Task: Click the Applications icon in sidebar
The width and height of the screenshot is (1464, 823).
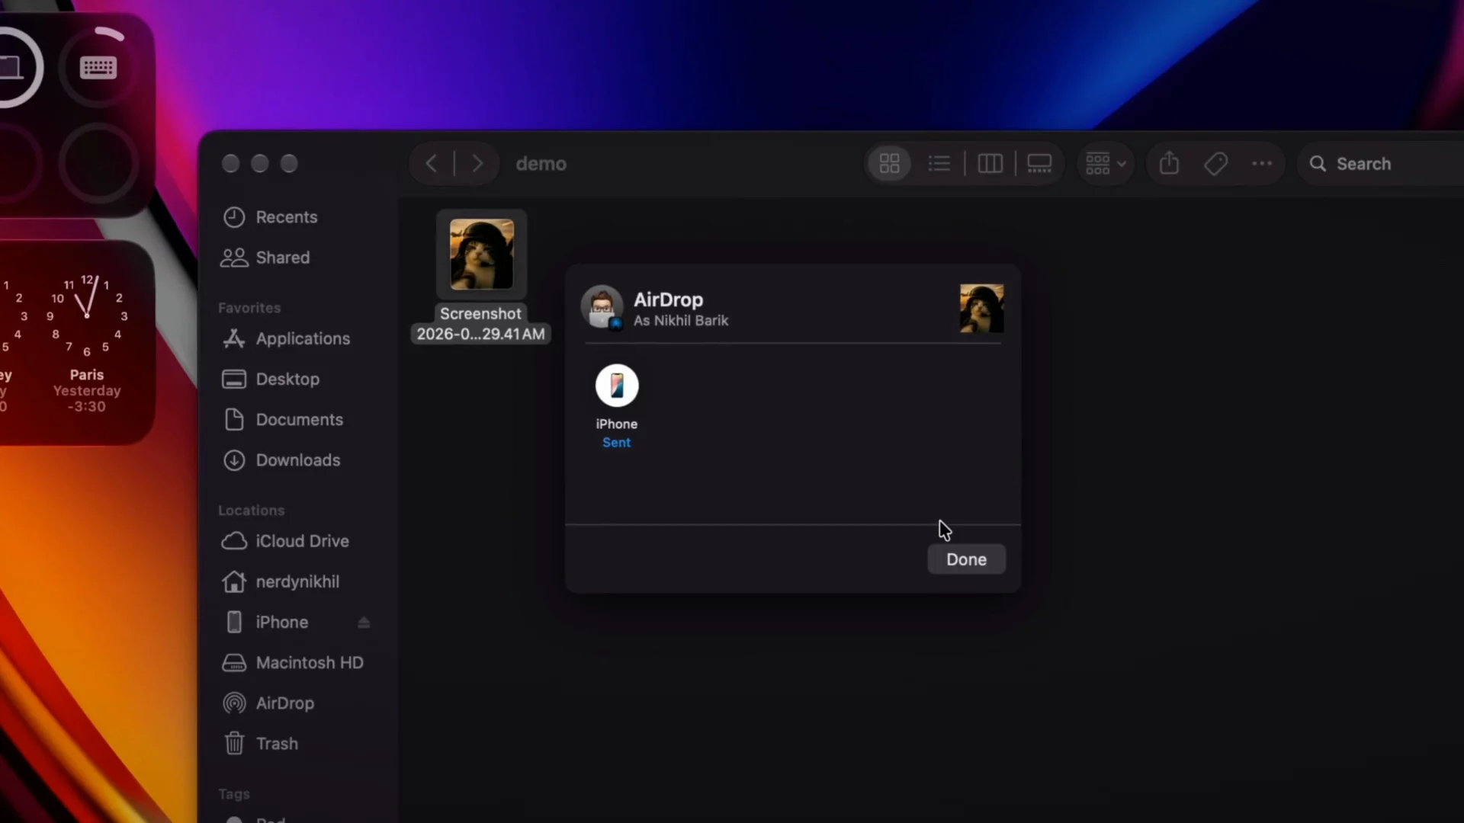Action: (x=234, y=338)
